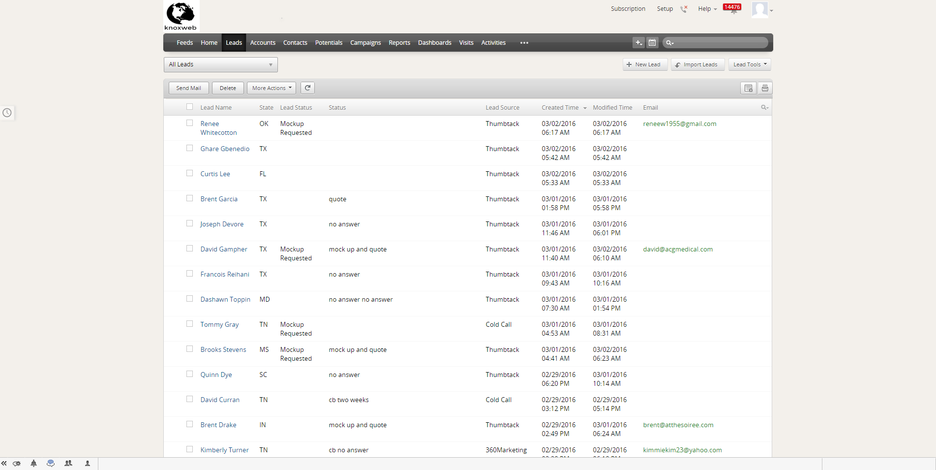Open the user profile avatar

click(x=760, y=10)
